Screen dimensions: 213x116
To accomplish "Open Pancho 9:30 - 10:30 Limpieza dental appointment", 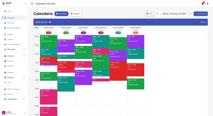I will [49, 52].
